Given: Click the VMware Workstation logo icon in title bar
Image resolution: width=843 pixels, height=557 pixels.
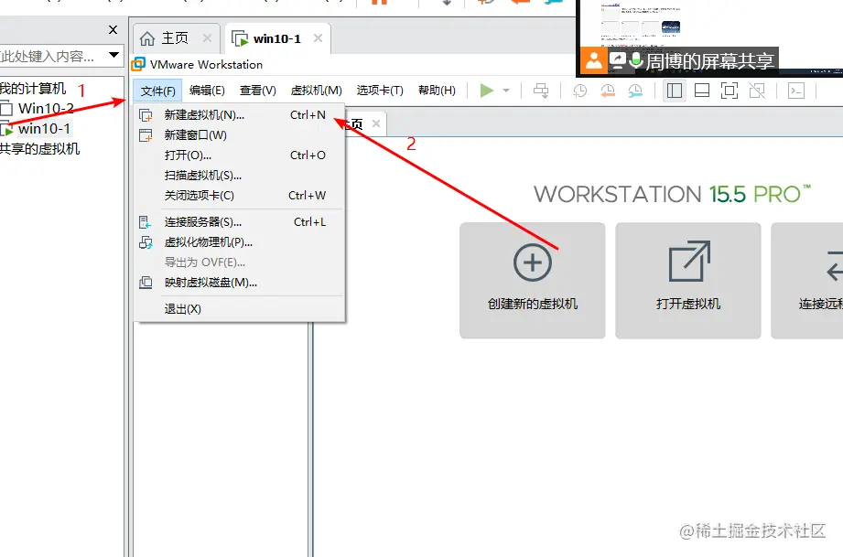Looking at the screenshot, I should [138, 64].
